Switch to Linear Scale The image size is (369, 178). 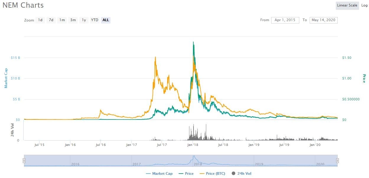347,5
